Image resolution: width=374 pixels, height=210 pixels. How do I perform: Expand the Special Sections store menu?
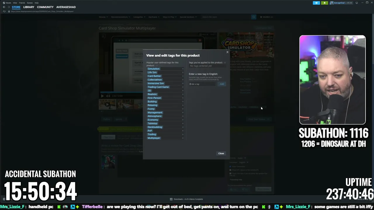(x=188, y=17)
